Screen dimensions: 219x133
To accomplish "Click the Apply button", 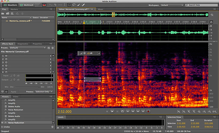I will click(x=14, y=92).
